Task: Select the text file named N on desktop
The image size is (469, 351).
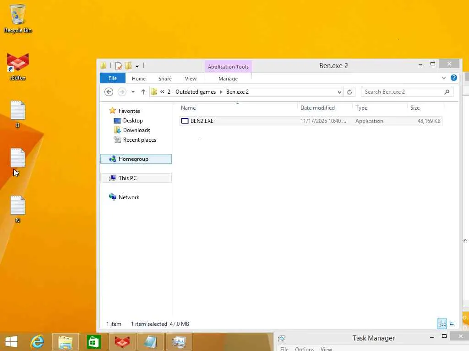Action: pyautogui.click(x=18, y=209)
